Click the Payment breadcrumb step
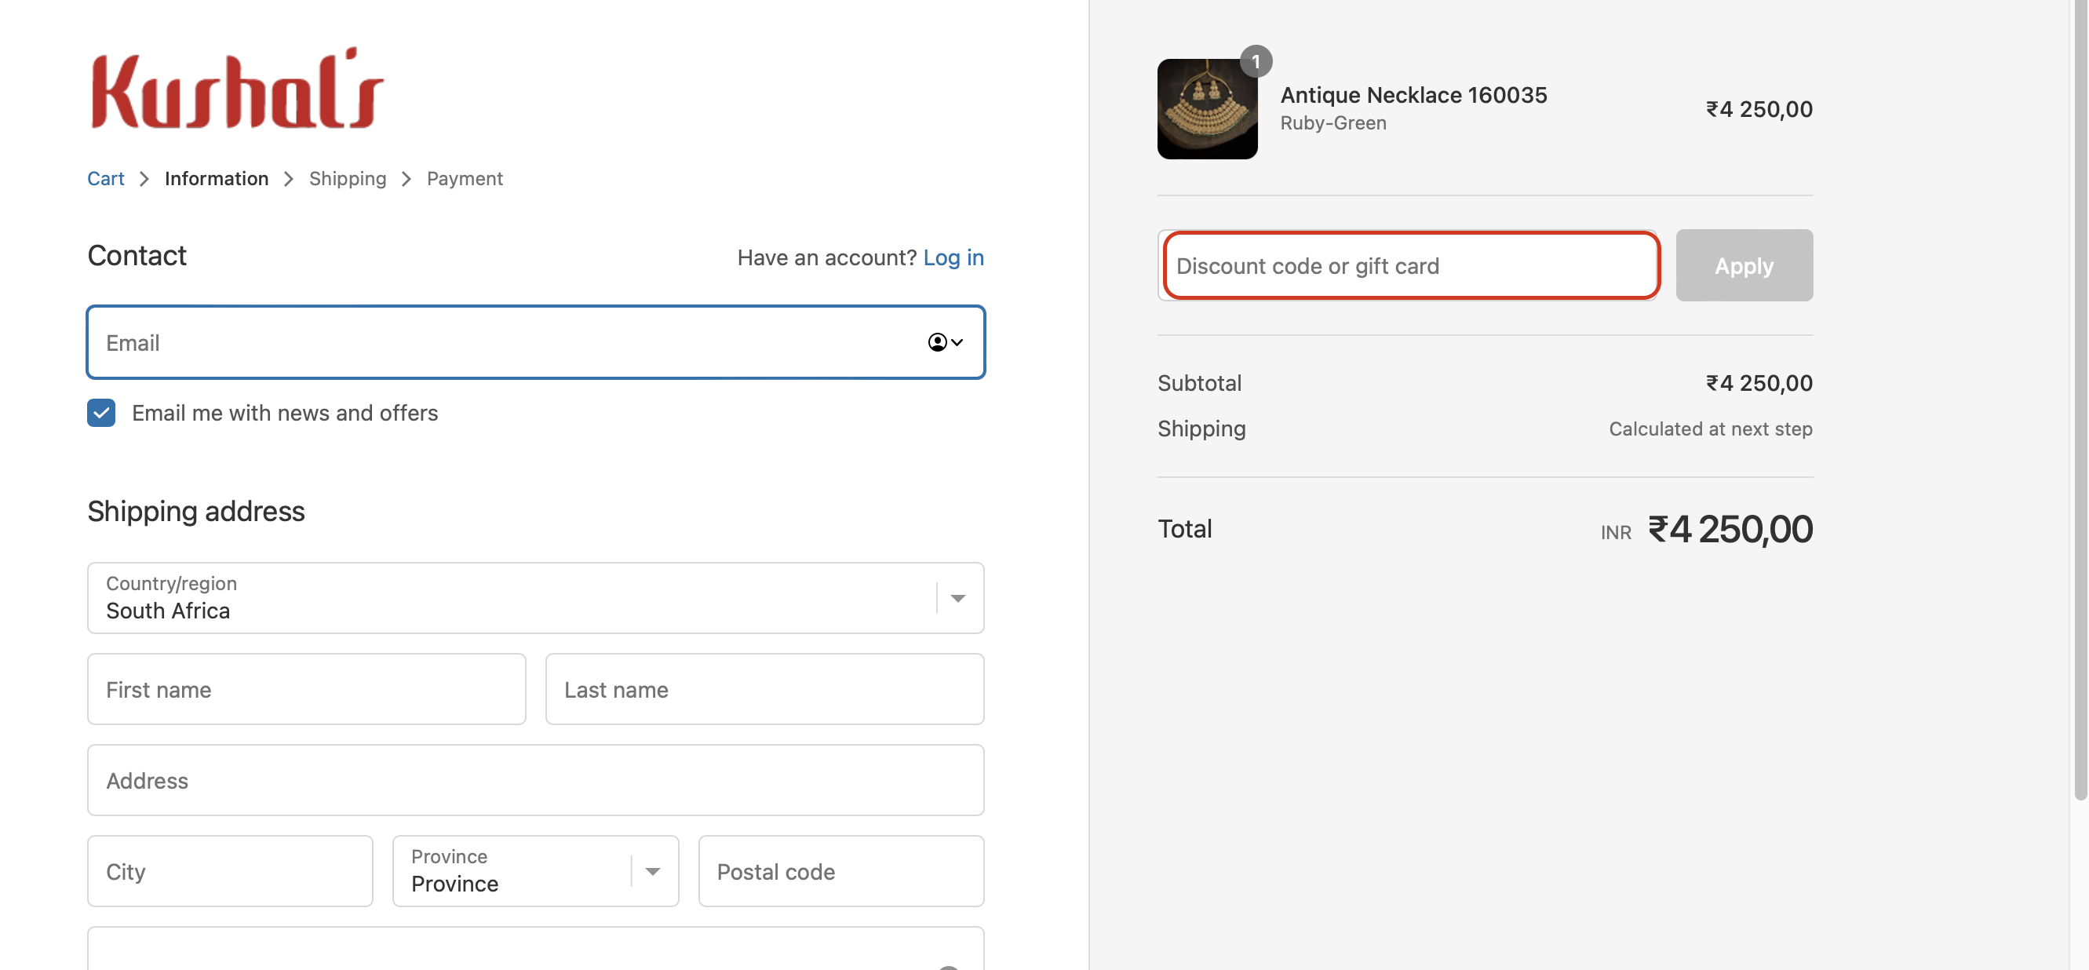 pyautogui.click(x=464, y=178)
